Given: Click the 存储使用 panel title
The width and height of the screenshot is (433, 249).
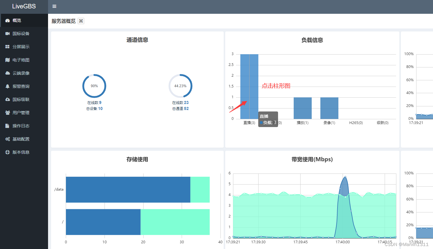Looking at the screenshot, I should pos(137,159).
